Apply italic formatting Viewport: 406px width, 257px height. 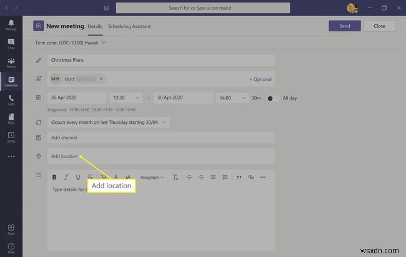tap(66, 177)
